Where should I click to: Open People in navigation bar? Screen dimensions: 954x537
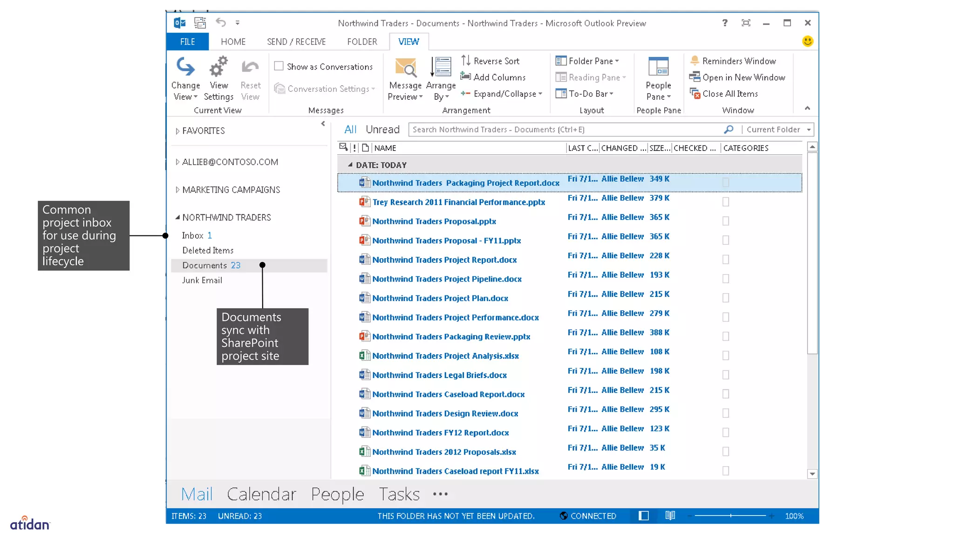point(337,494)
